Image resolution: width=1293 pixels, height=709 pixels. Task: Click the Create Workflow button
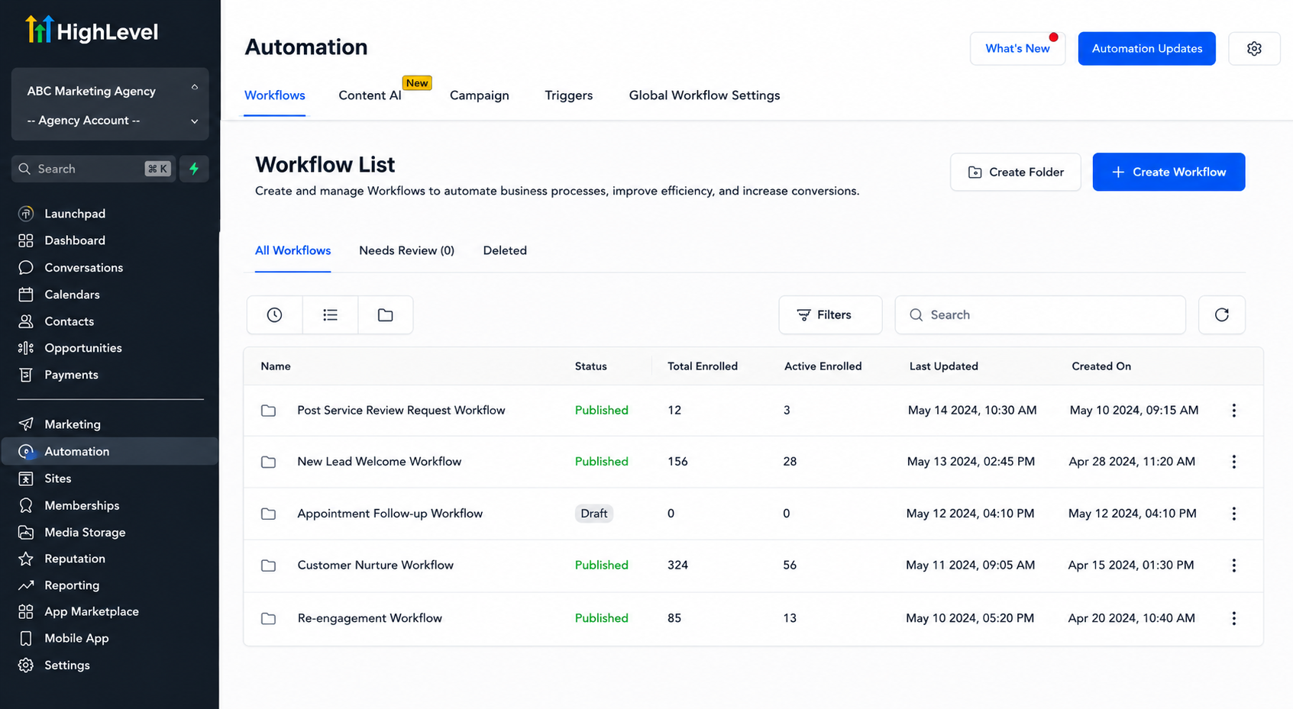click(x=1169, y=172)
